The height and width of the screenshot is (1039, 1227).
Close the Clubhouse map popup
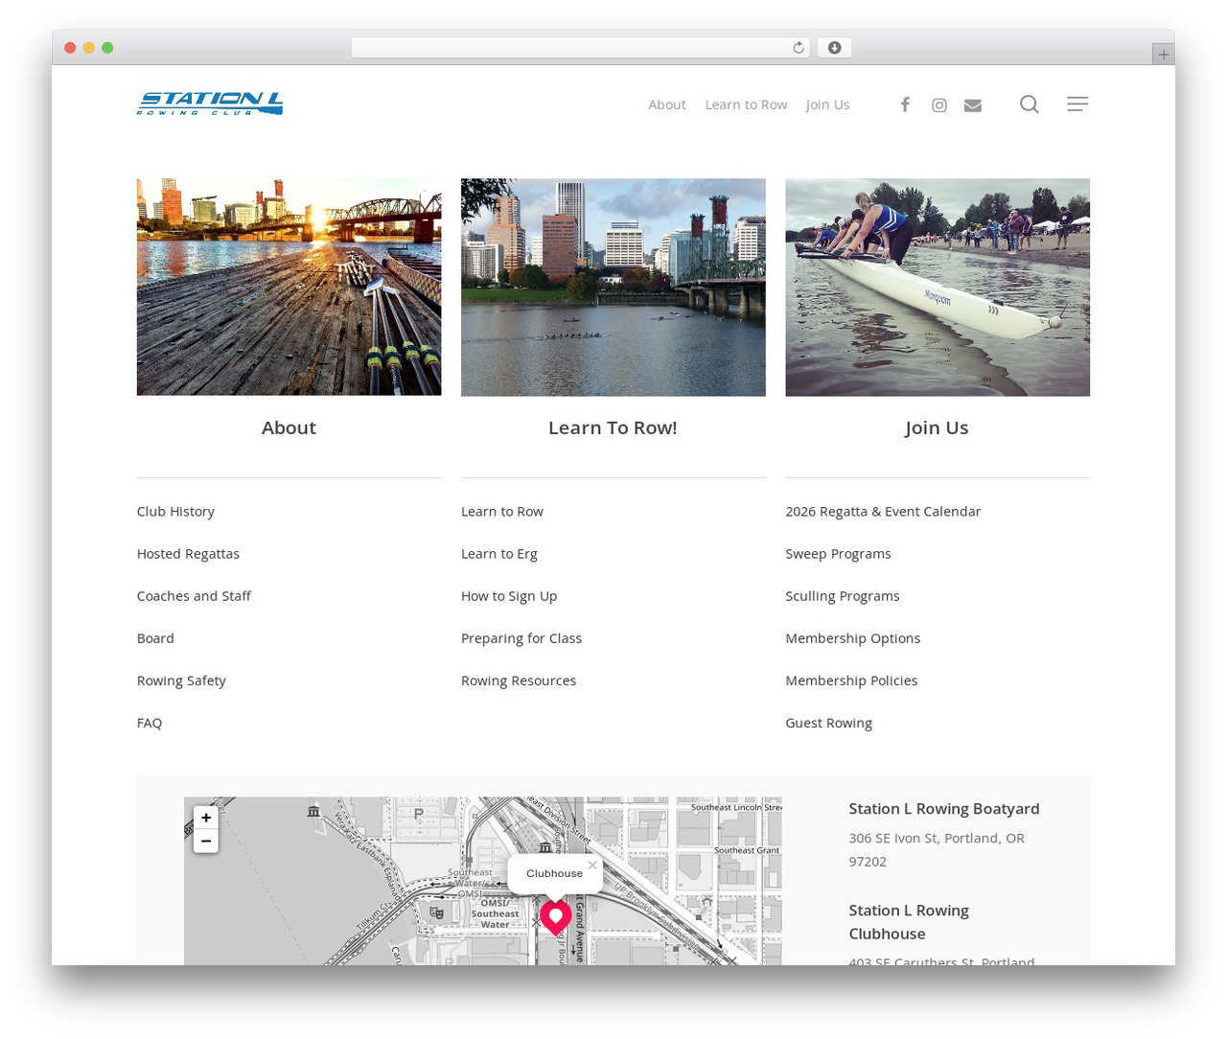pos(592,865)
